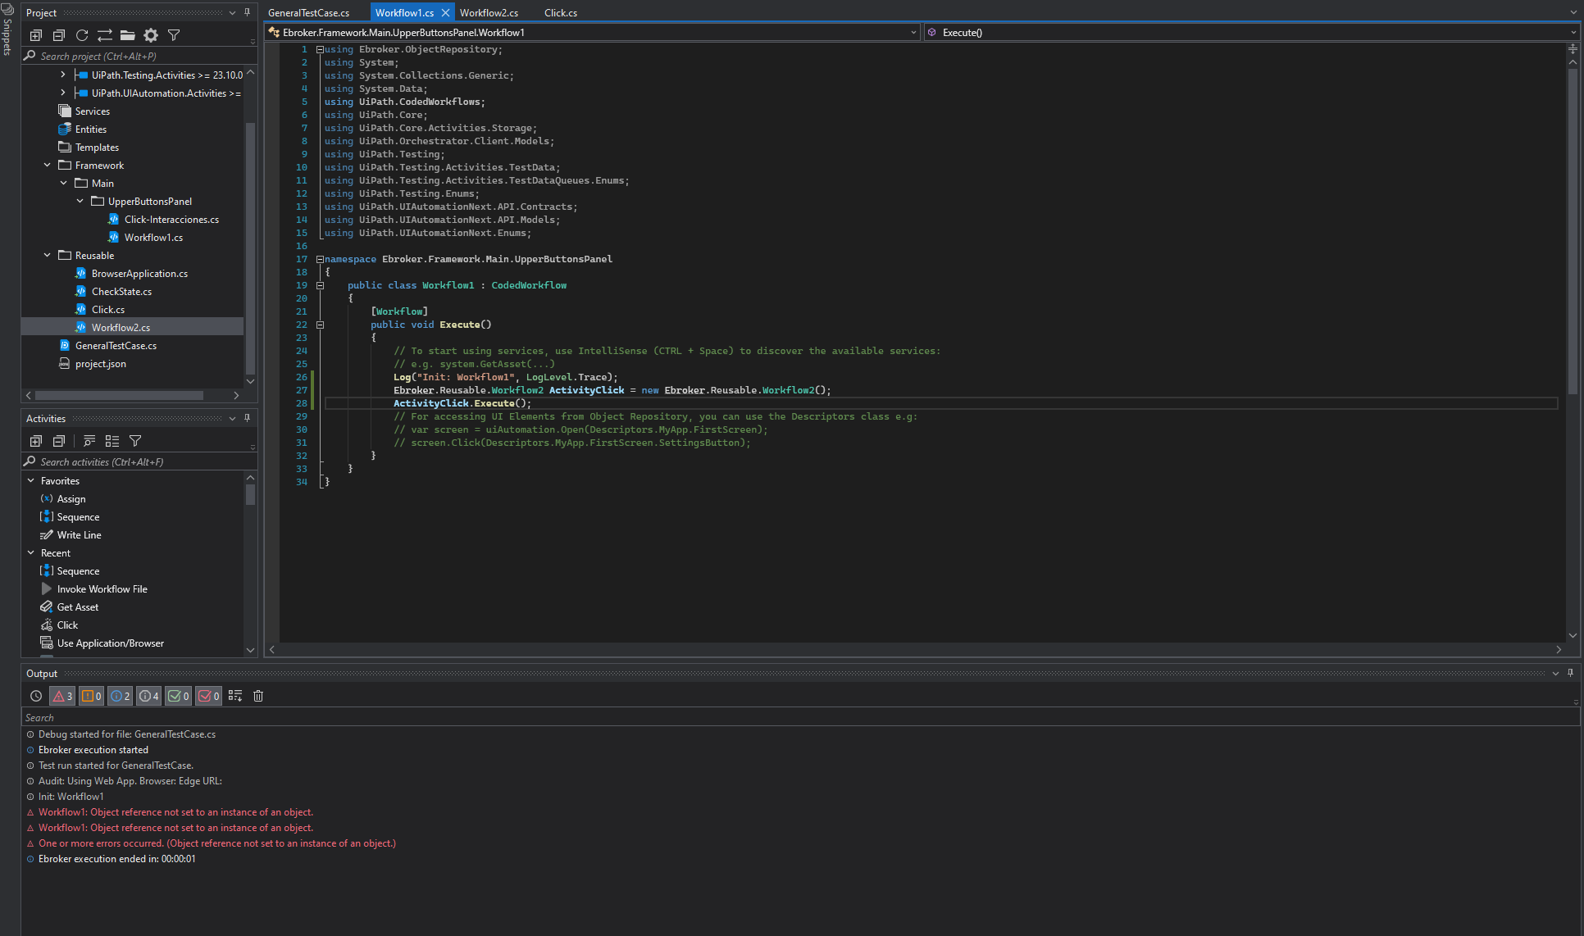
Task: Click the Project panel filter funnel icon
Action: 174,35
